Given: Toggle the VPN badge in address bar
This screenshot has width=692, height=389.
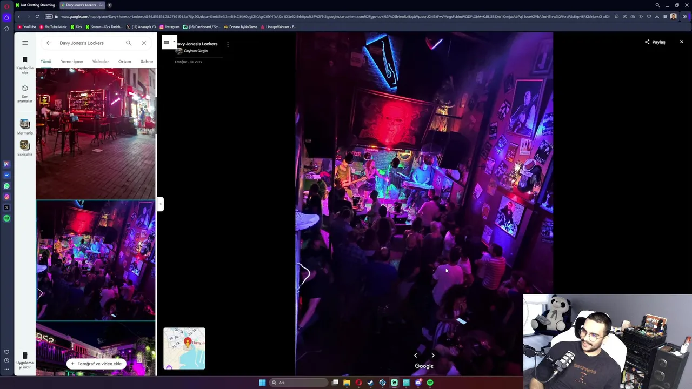Looking at the screenshot, I should click(49, 17).
